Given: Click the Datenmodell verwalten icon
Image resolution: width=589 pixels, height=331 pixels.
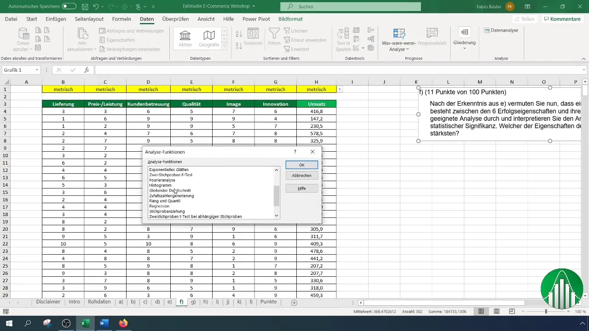Looking at the screenshot, I should pos(371,48).
